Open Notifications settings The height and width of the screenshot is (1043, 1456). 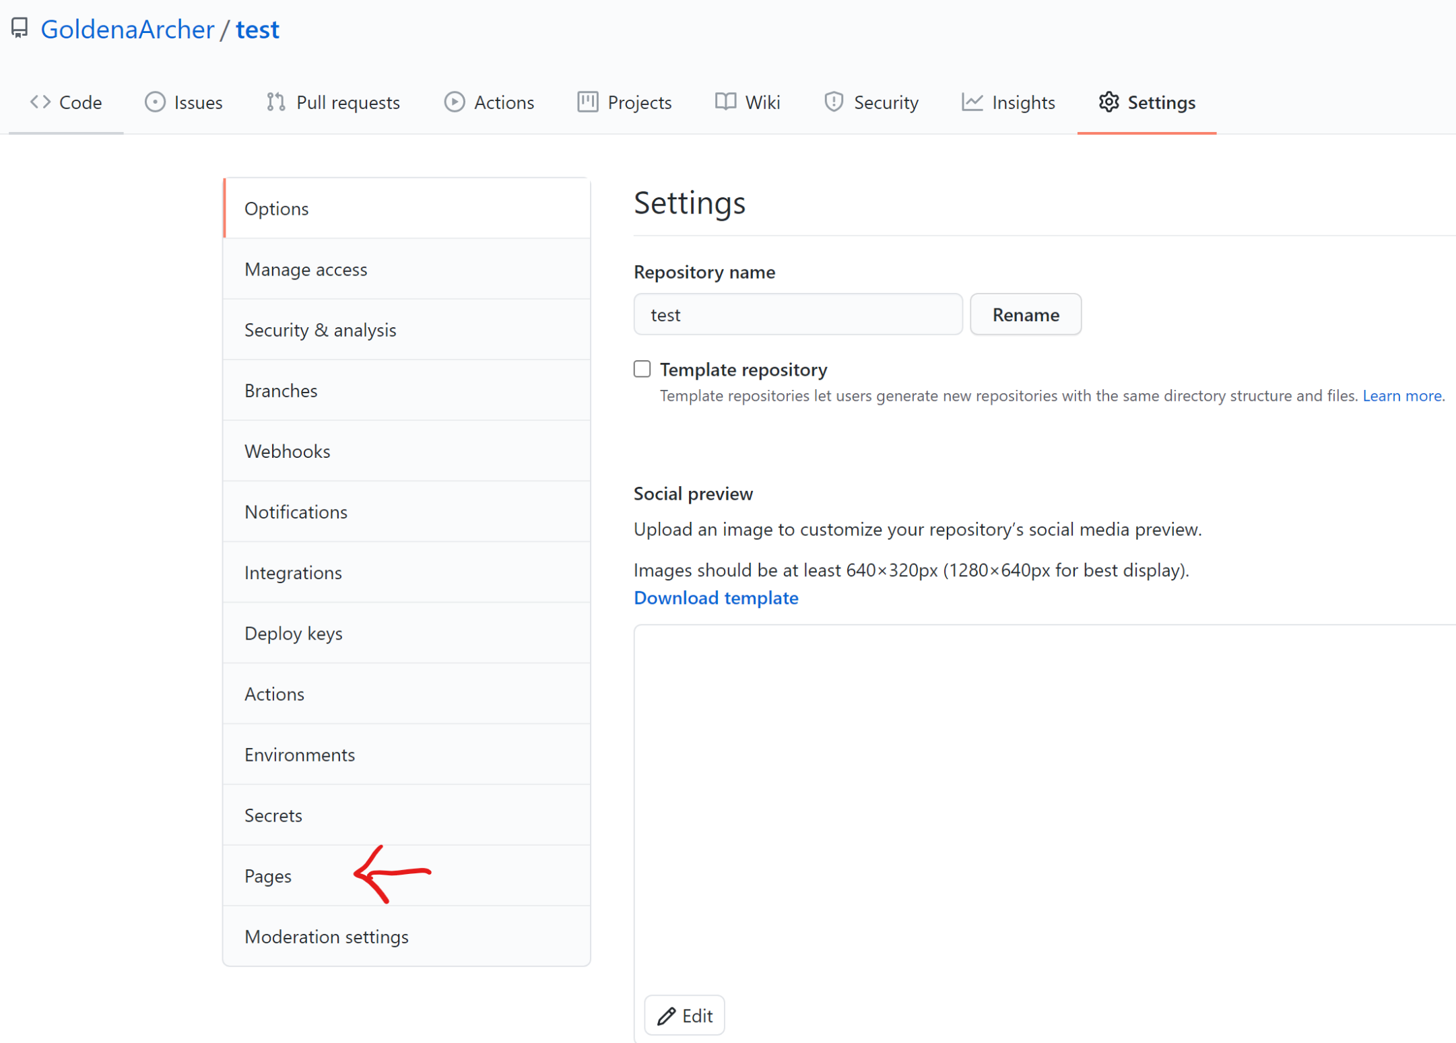pyautogui.click(x=407, y=512)
